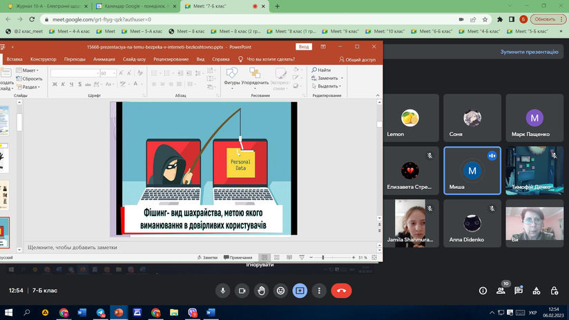Click the Обновить browser button
This screenshot has width=569, height=320.
[545, 19]
